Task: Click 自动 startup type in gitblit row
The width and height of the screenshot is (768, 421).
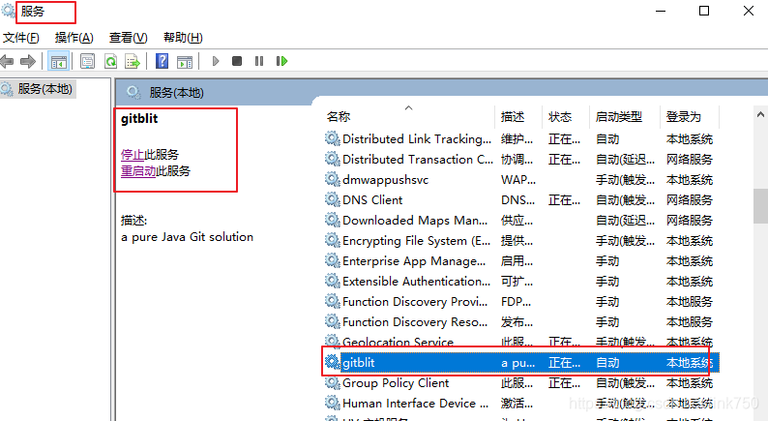Action: coord(607,363)
